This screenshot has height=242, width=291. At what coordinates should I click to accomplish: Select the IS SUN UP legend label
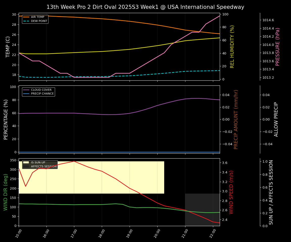[38, 162]
